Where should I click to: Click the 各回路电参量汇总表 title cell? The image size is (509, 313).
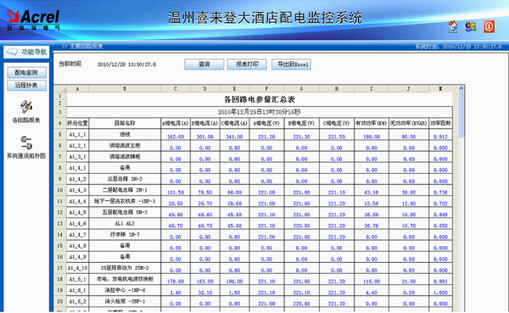pyautogui.click(x=260, y=99)
